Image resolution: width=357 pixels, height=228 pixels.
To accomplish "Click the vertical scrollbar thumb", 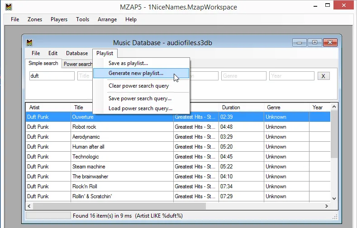I will [x=334, y=134].
